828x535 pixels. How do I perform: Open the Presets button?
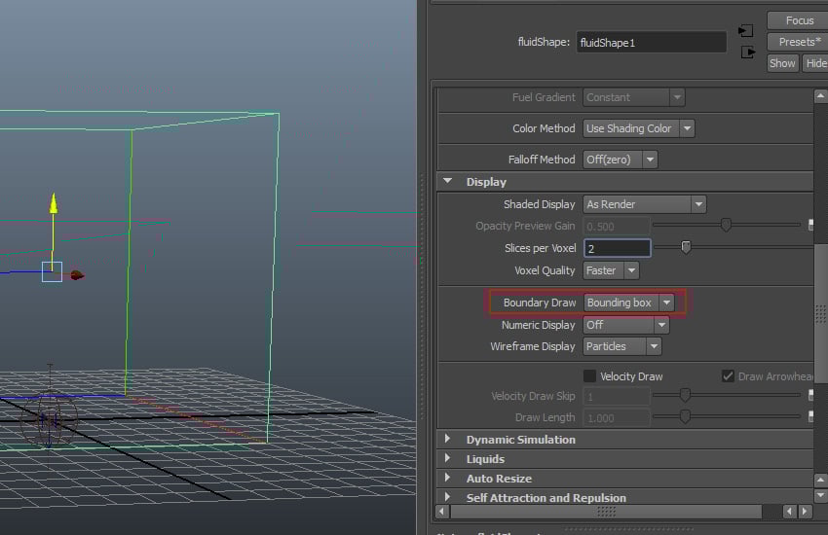(798, 42)
